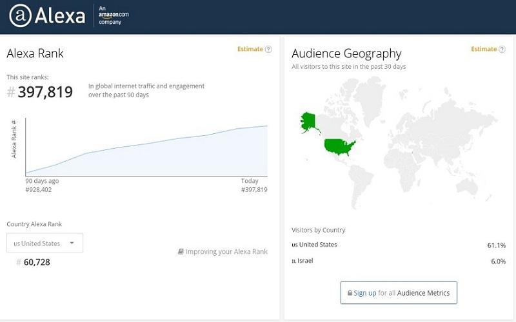Click the Alexa logo in the header
The height and width of the screenshot is (322, 516).
pyautogui.click(x=47, y=15)
